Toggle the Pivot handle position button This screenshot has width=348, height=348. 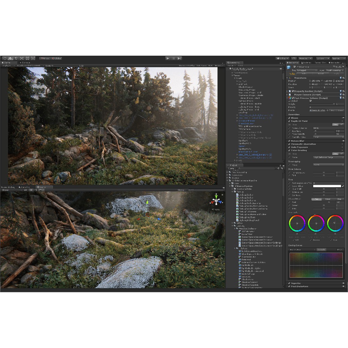45,58
